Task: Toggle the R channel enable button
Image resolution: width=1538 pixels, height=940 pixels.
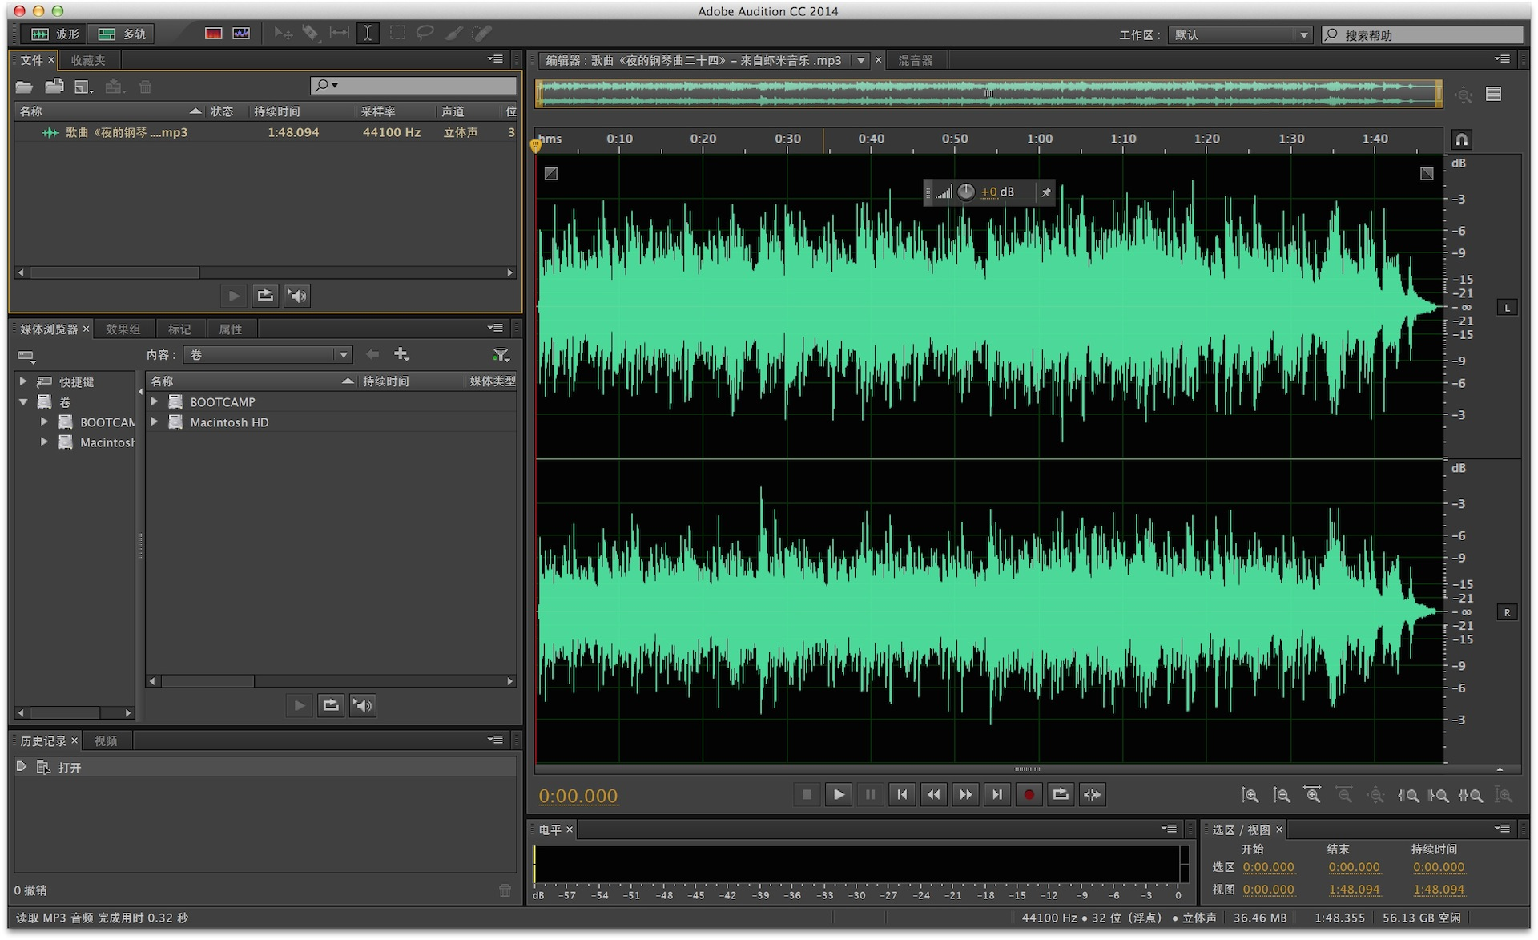Action: pyautogui.click(x=1507, y=611)
